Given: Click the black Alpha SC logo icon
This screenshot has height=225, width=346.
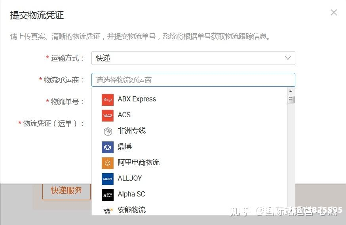Looking at the screenshot, I should [107, 194].
